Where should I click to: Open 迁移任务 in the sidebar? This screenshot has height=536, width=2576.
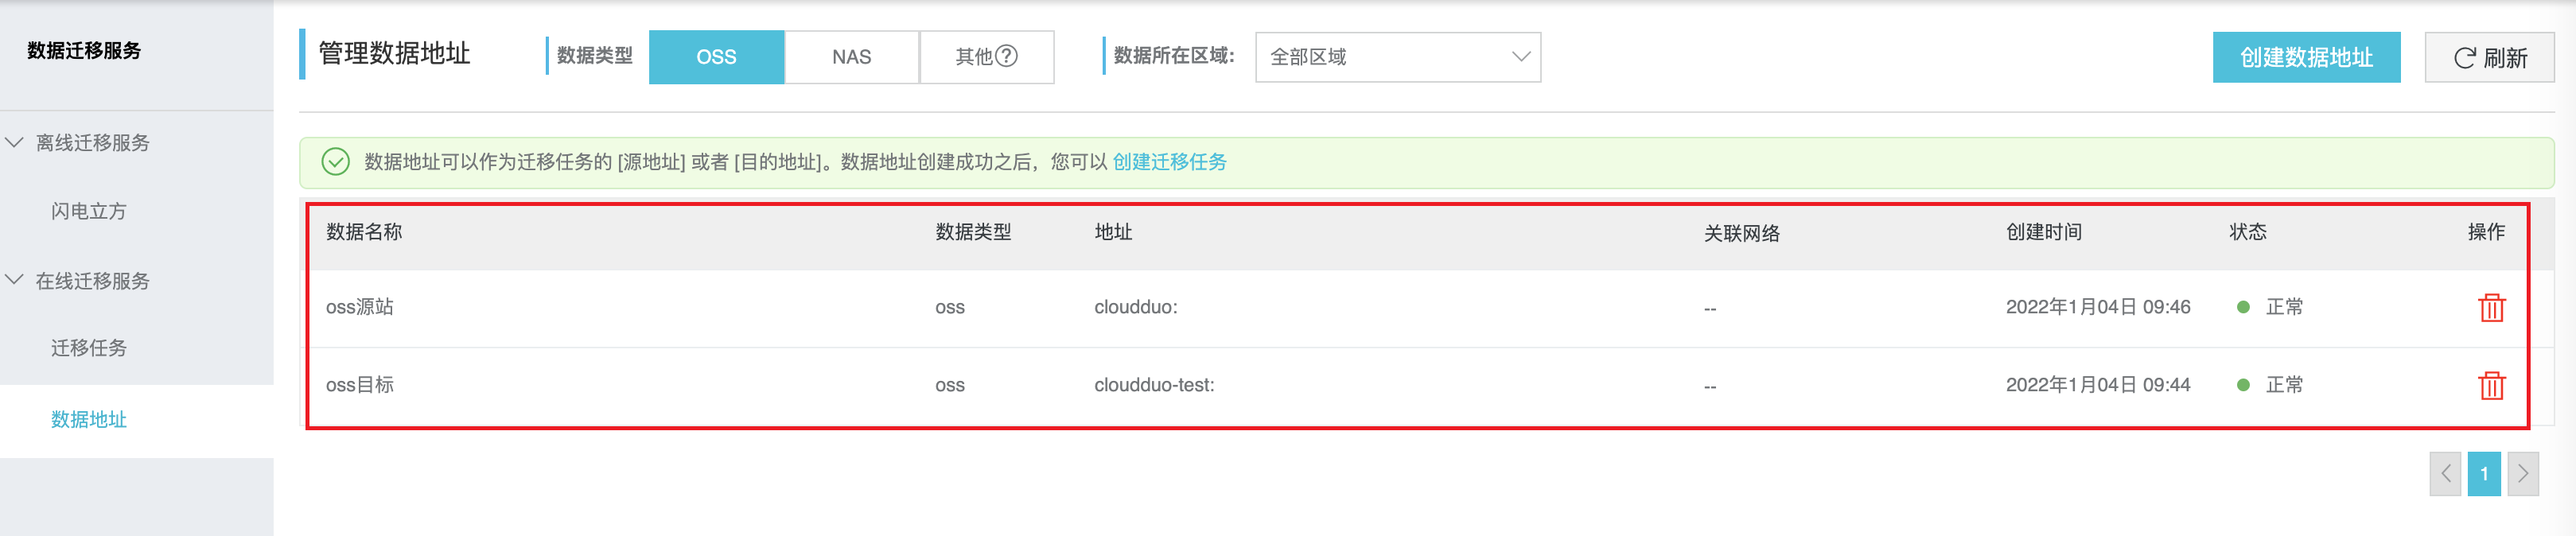pyautogui.click(x=89, y=348)
